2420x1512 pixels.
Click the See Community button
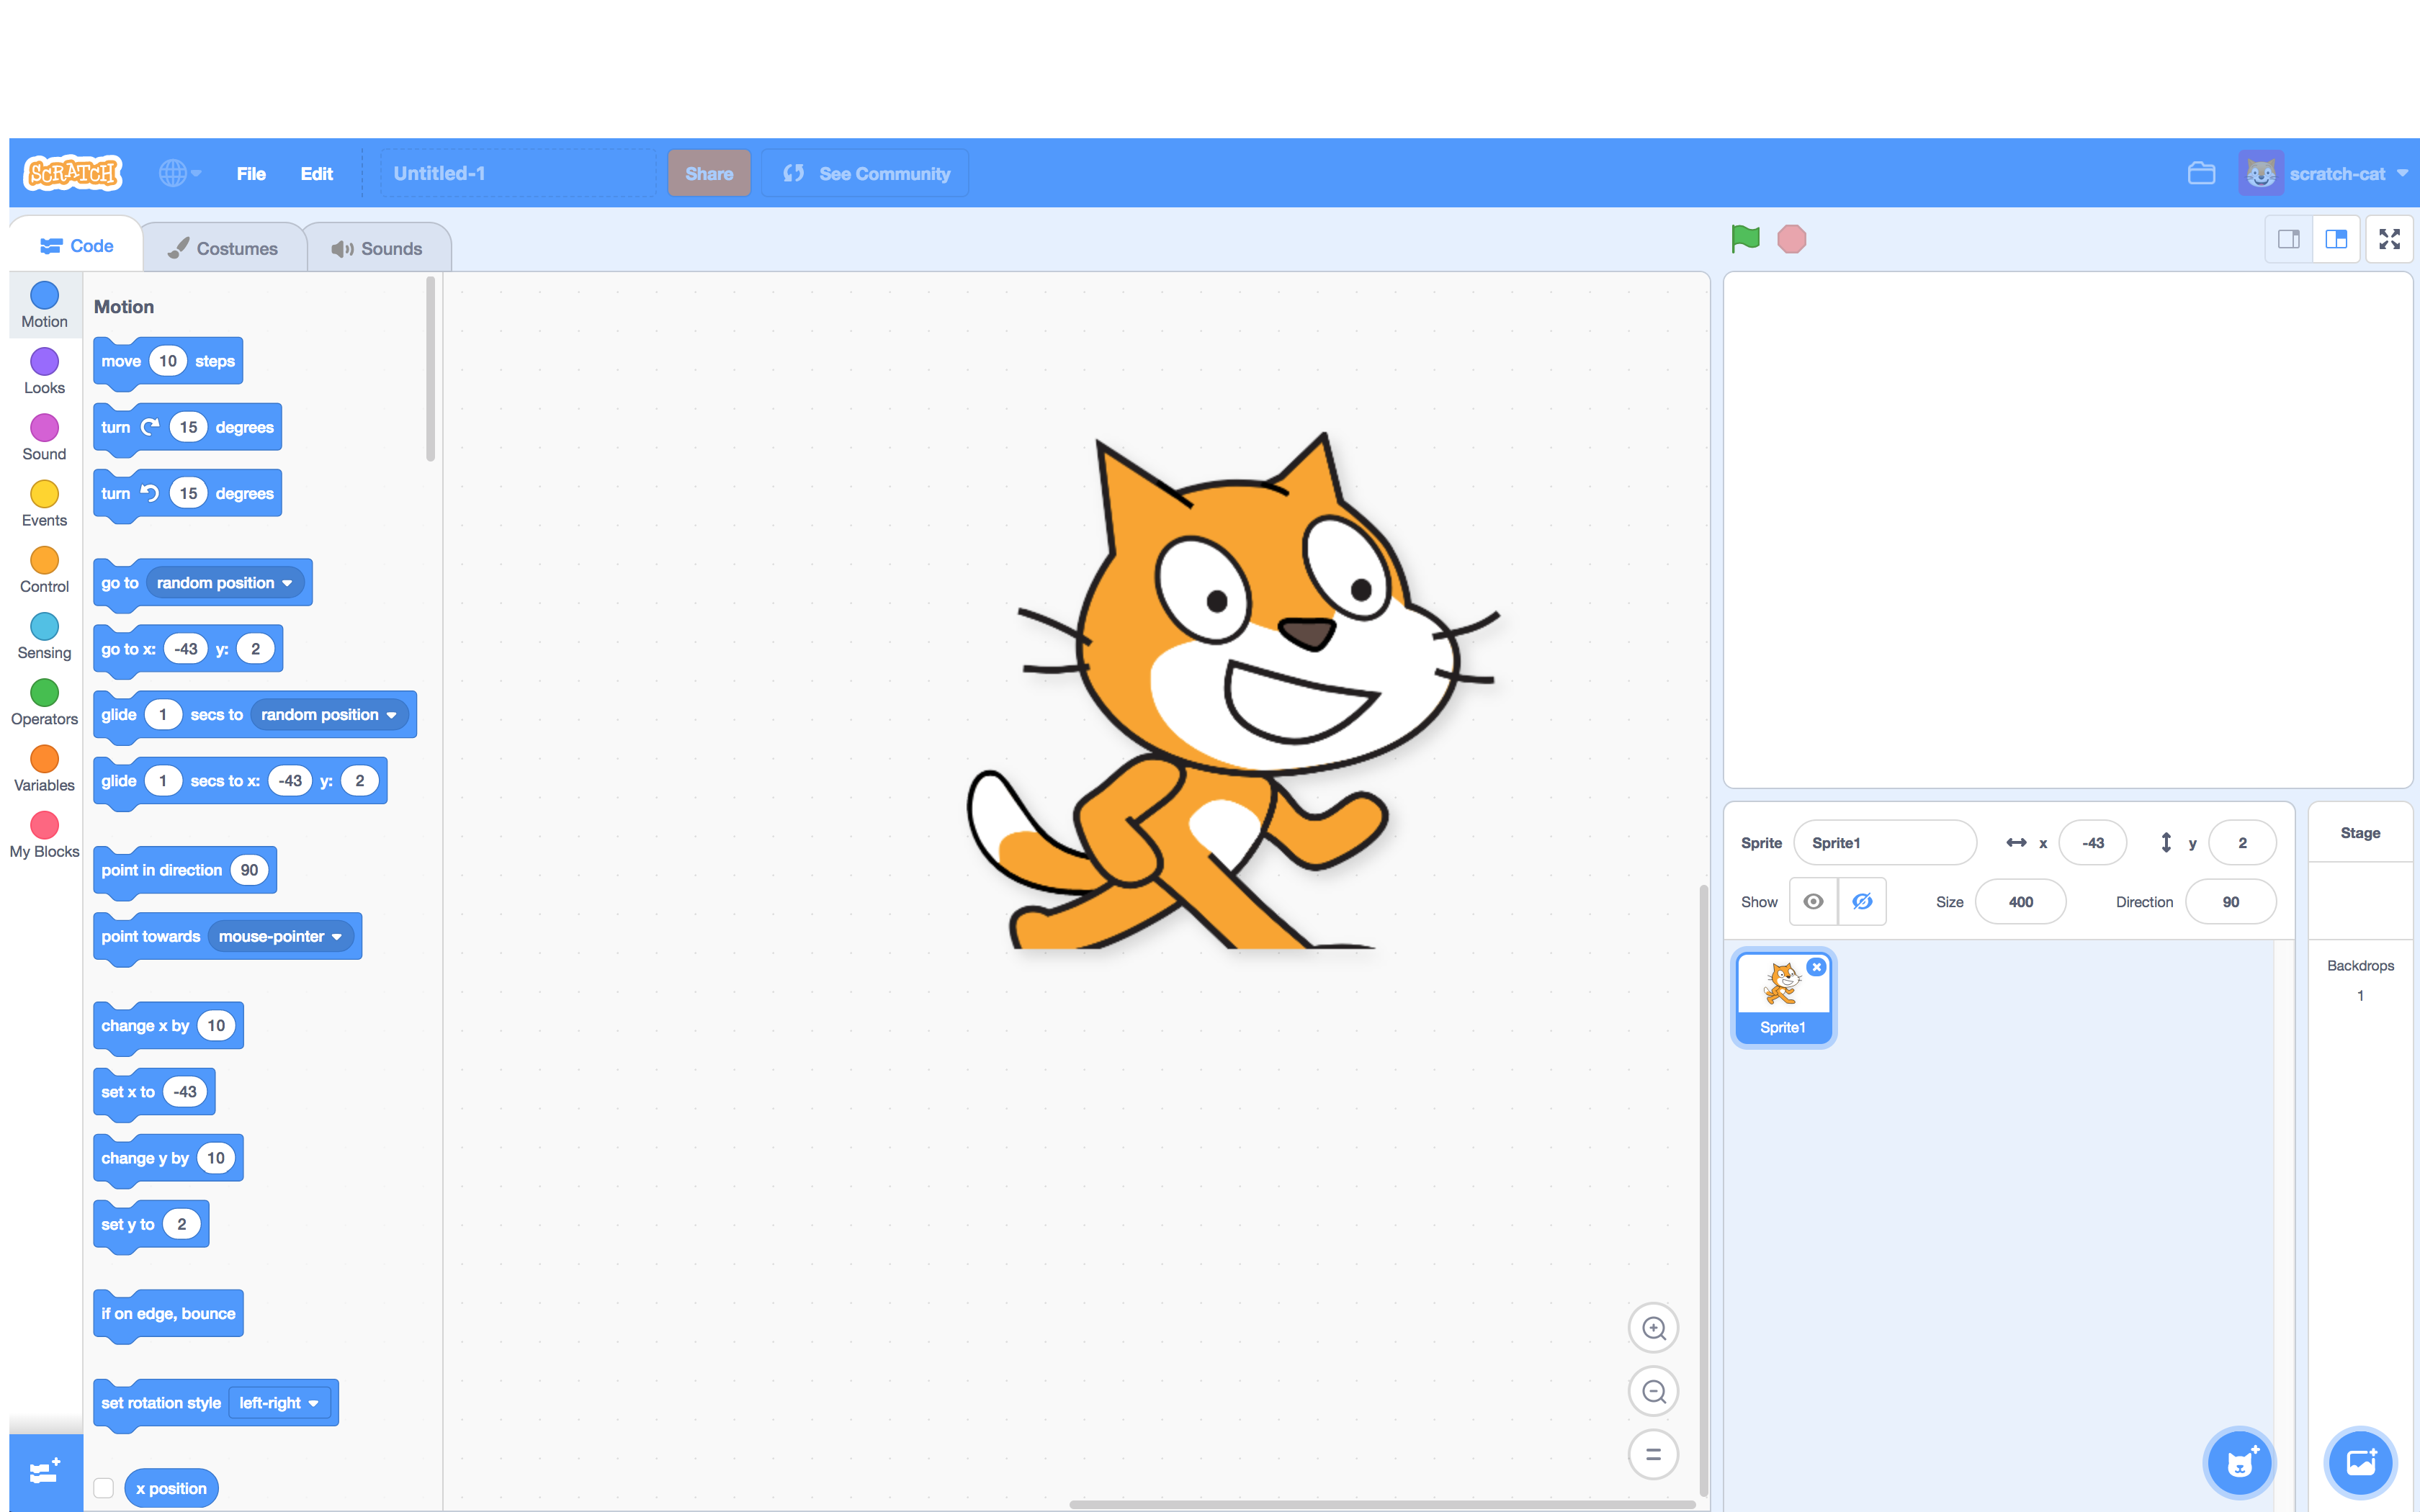(864, 173)
